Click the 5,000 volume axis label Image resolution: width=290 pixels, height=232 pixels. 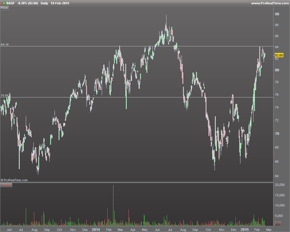(x=279, y=216)
